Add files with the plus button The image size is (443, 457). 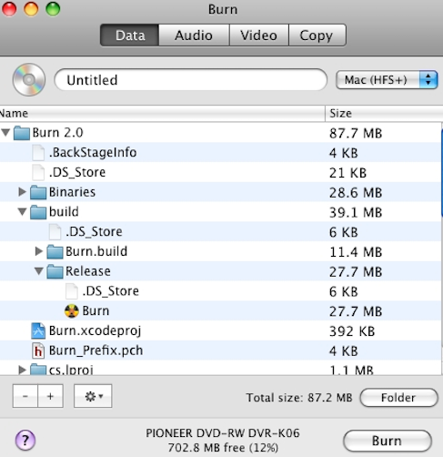[x=51, y=396]
